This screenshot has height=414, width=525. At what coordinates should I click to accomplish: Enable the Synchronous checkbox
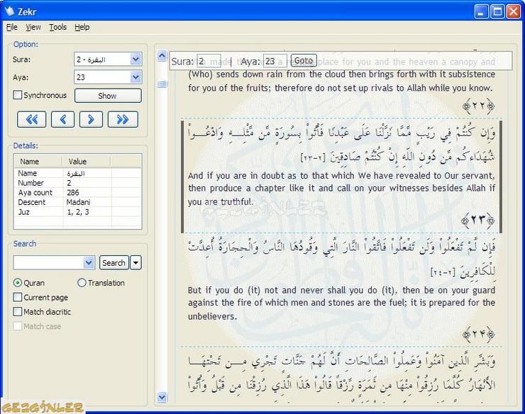pyautogui.click(x=18, y=96)
